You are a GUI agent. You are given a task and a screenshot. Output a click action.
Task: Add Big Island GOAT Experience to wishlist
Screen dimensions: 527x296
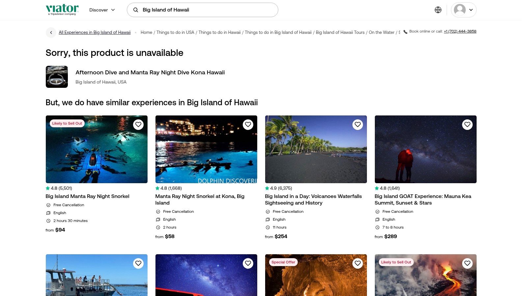(467, 125)
